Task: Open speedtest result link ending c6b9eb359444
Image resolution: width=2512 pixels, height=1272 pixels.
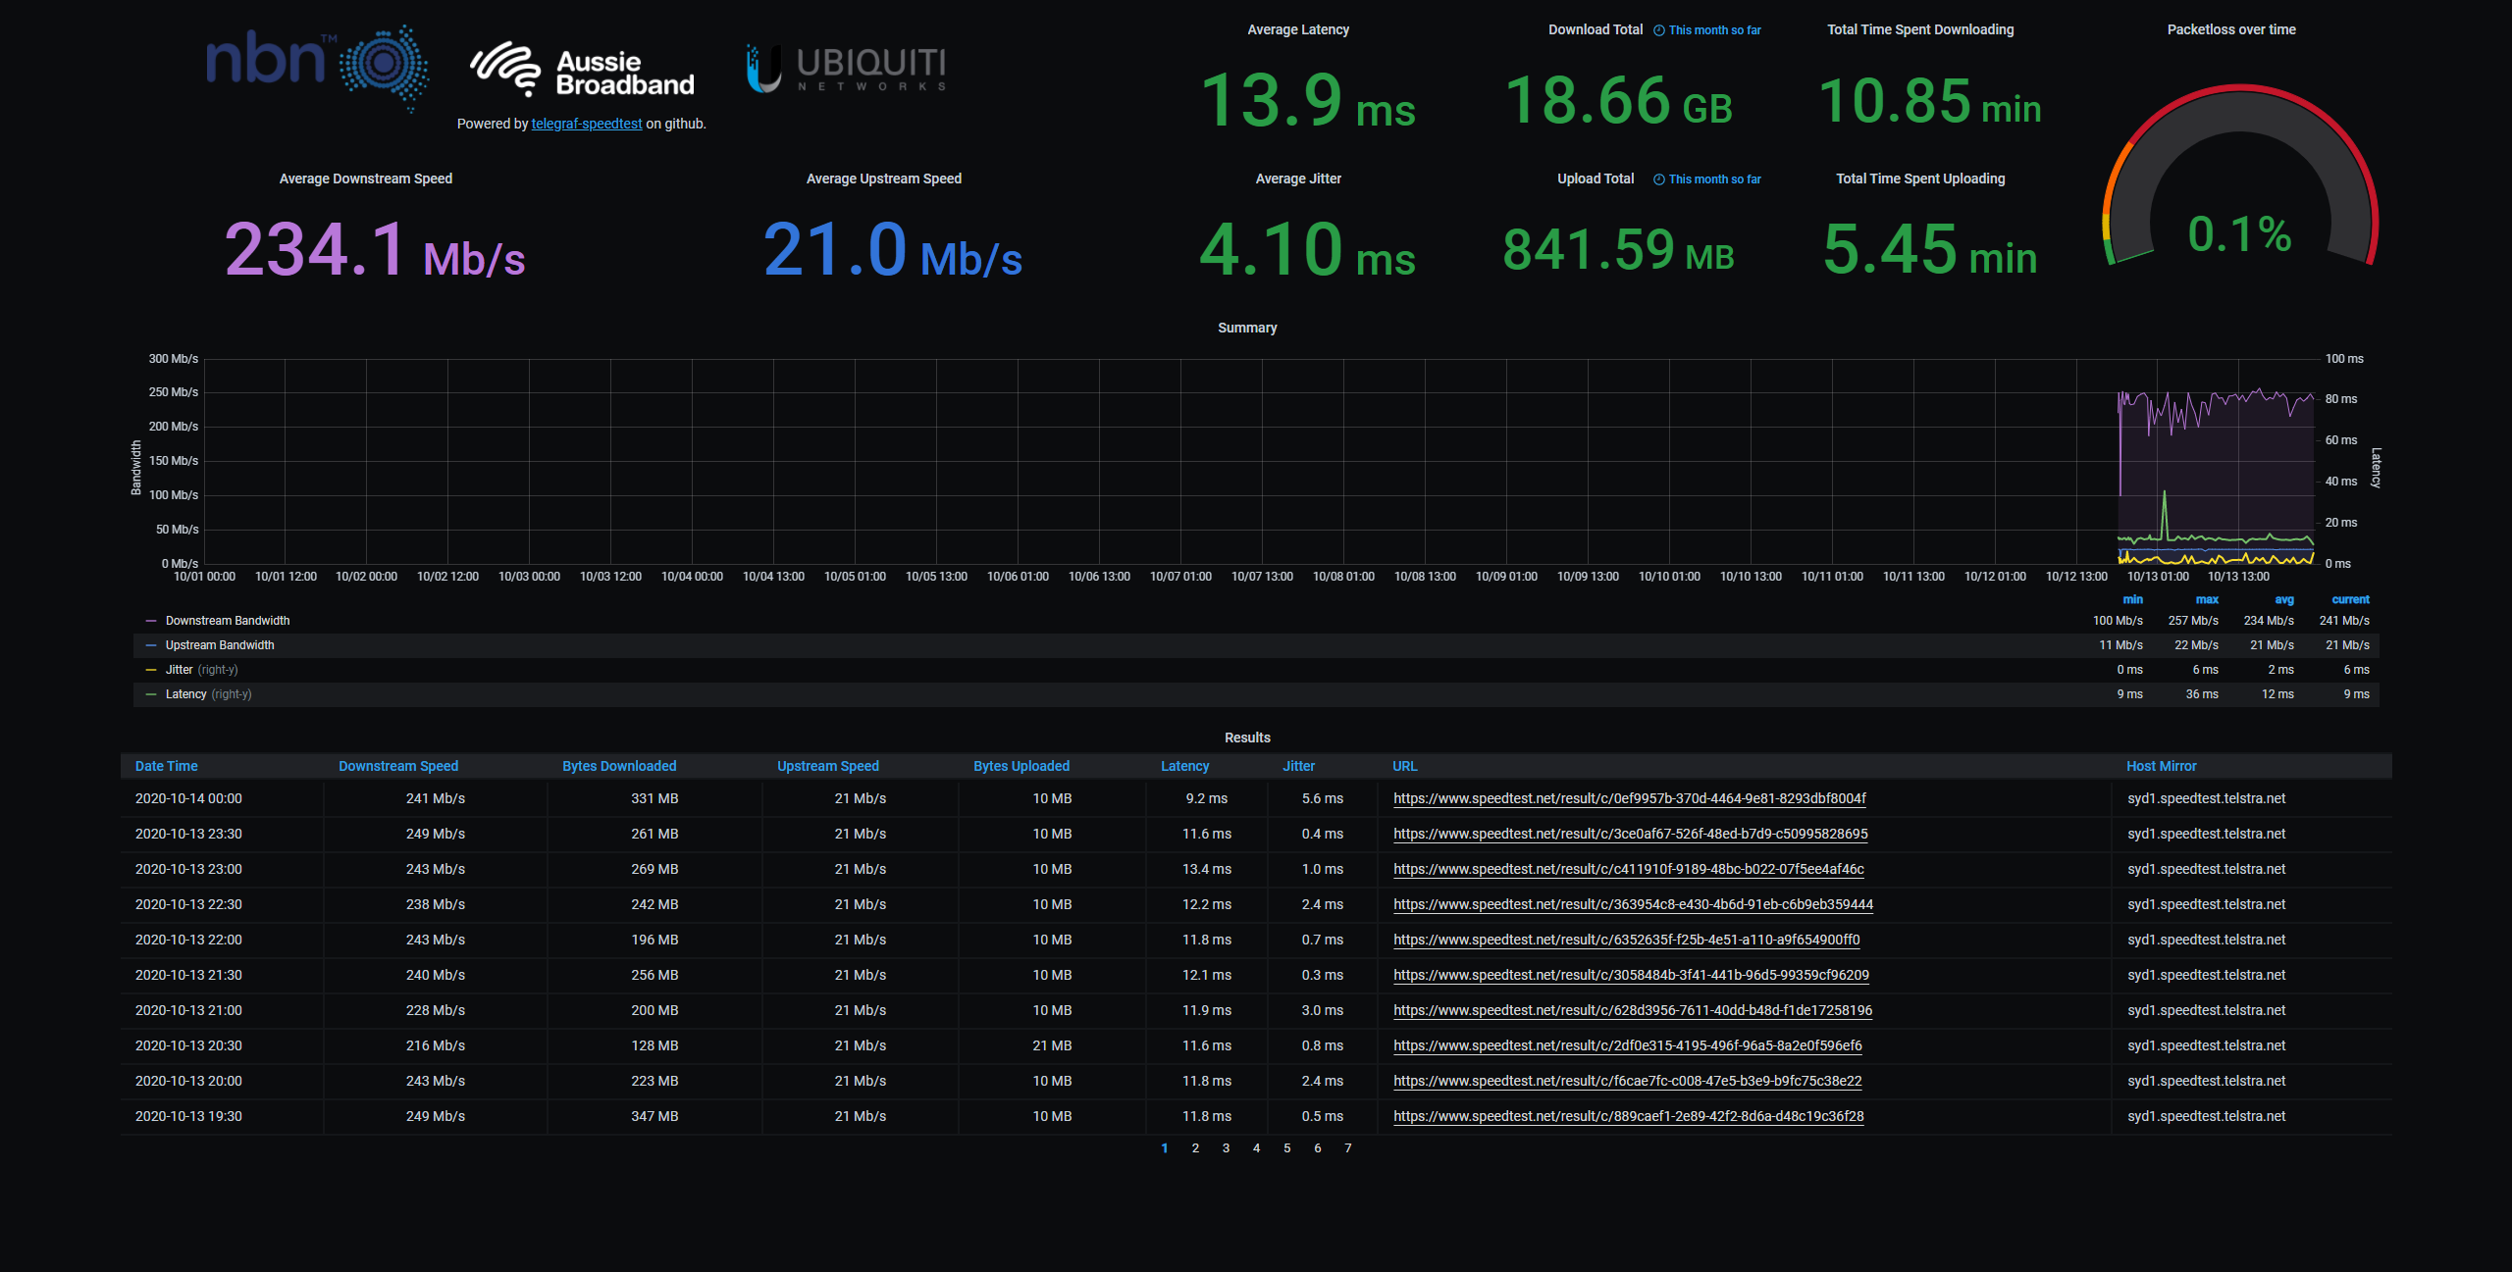Action: (1634, 904)
